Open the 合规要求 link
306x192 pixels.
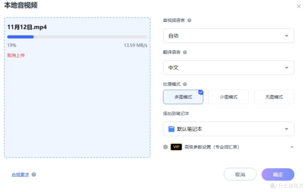[x=20, y=175]
